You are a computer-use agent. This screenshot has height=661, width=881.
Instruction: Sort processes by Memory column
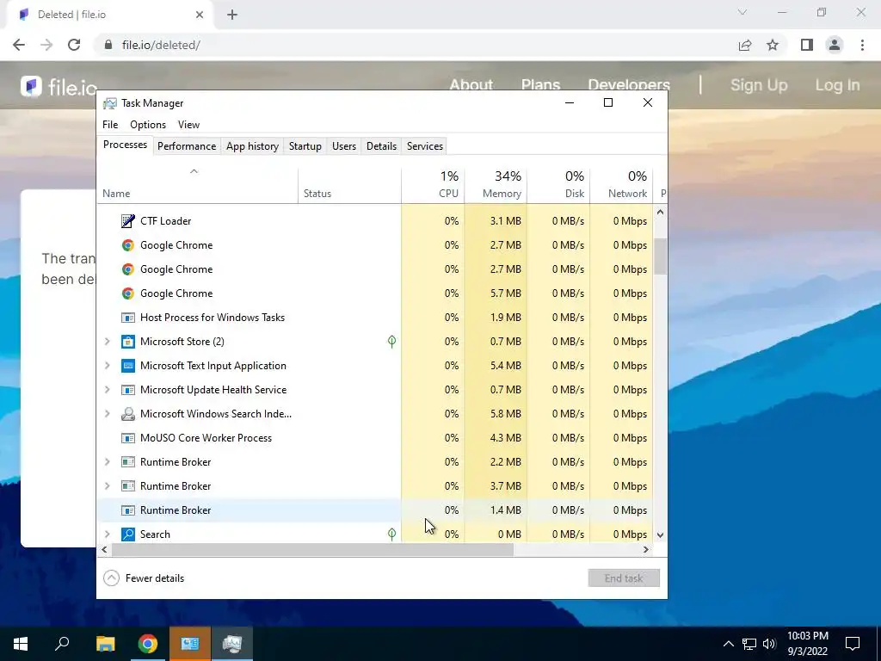pyautogui.click(x=496, y=185)
